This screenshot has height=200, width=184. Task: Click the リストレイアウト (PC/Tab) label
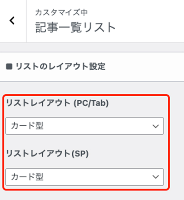[57, 104]
